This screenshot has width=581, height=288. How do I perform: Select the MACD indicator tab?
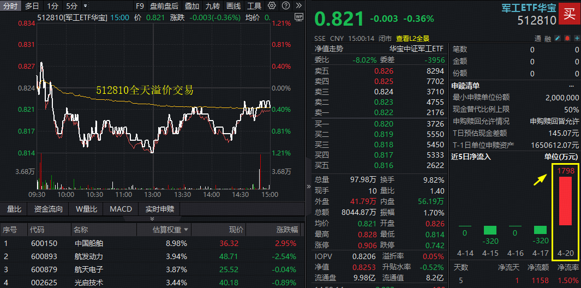point(121,209)
